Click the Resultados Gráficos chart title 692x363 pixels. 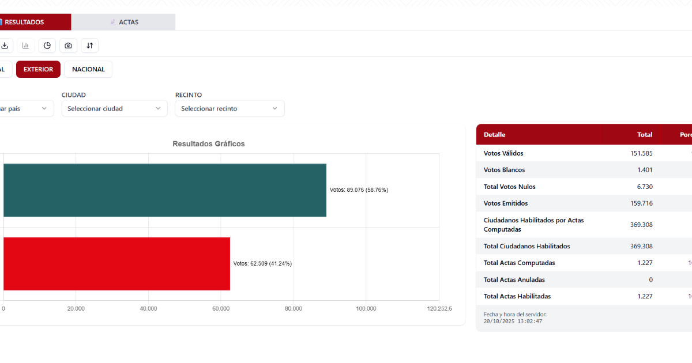(x=209, y=144)
